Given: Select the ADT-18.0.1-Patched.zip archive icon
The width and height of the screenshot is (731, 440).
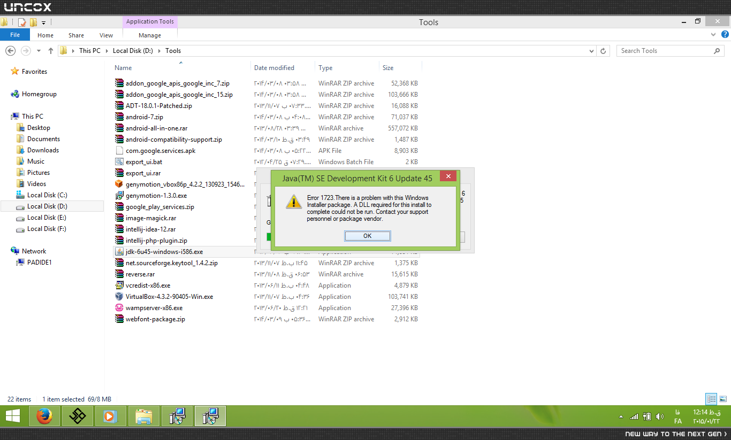Looking at the screenshot, I should [119, 106].
